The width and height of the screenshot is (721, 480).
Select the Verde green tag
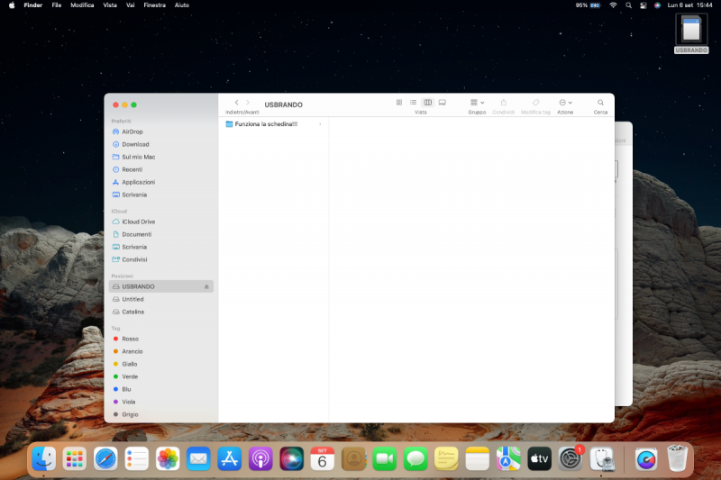130,376
